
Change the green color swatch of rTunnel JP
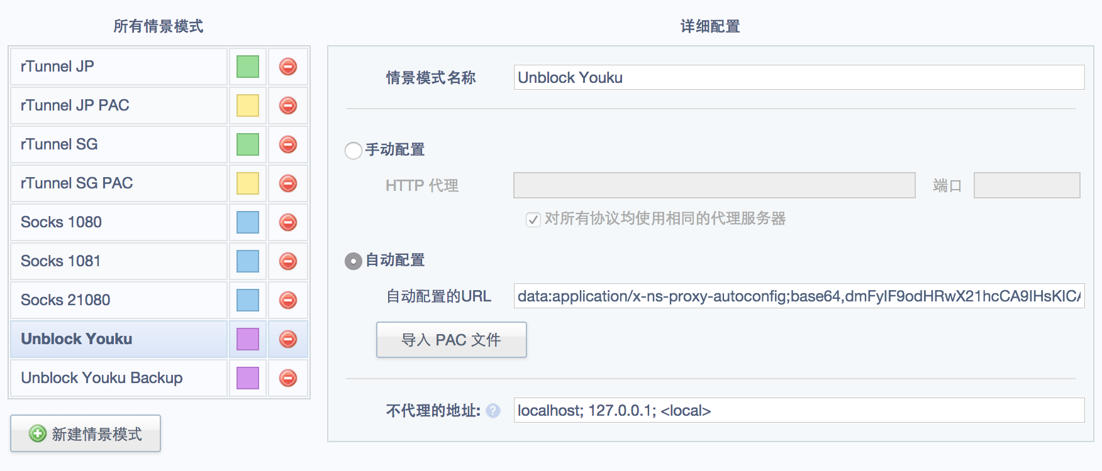248,67
